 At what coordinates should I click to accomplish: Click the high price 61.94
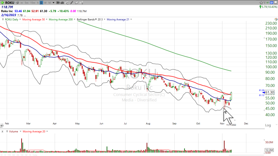point(27,11)
